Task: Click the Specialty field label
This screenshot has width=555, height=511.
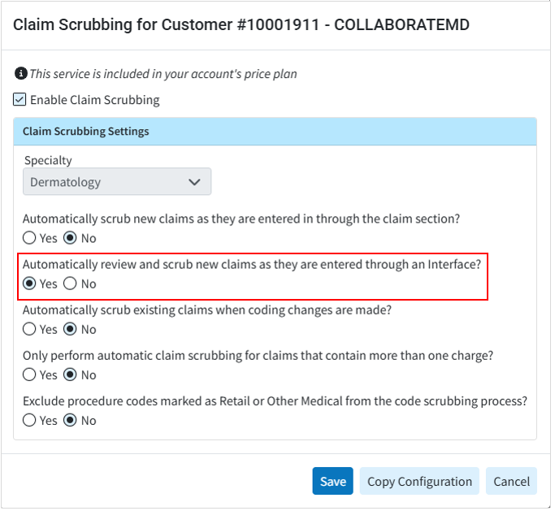Action: point(48,160)
